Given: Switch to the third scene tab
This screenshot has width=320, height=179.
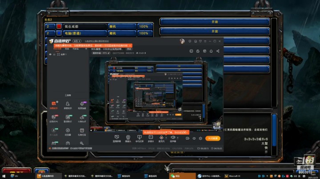Looking at the screenshot, I should 76,49.
